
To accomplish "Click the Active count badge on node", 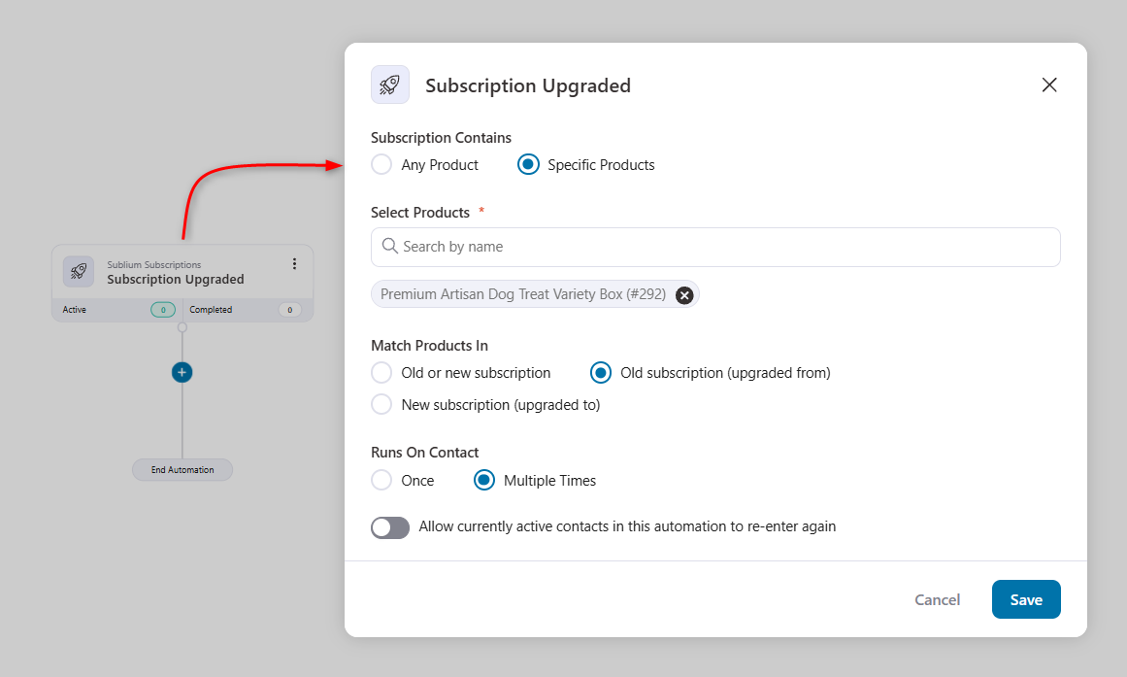I will point(162,310).
